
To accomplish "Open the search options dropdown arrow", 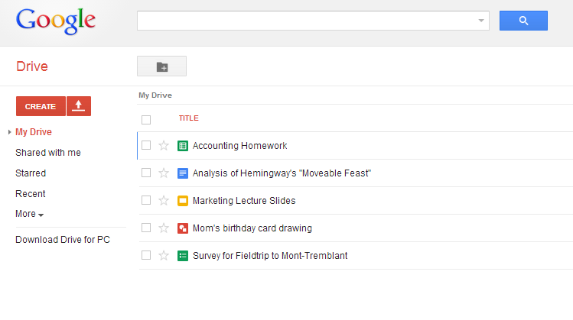I will 480,21.
